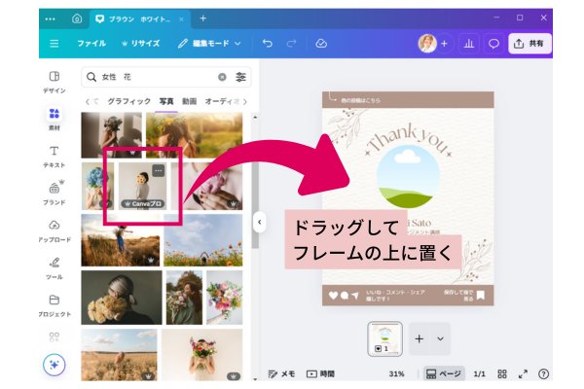Expand the 編集モード dropdown

point(210,44)
